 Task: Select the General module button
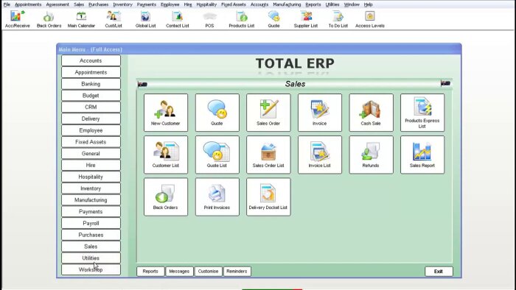pyautogui.click(x=91, y=153)
